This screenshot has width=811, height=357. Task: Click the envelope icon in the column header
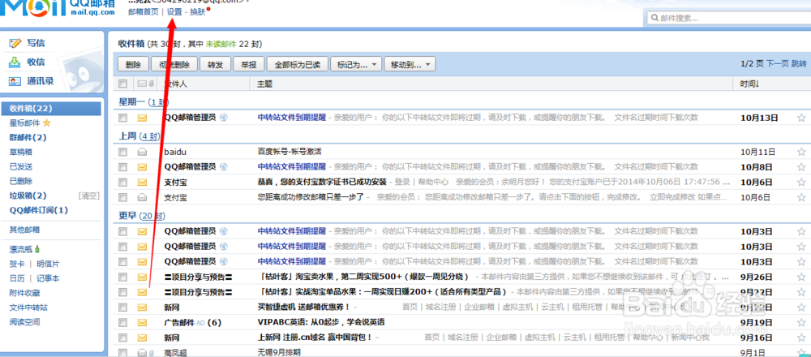(142, 84)
